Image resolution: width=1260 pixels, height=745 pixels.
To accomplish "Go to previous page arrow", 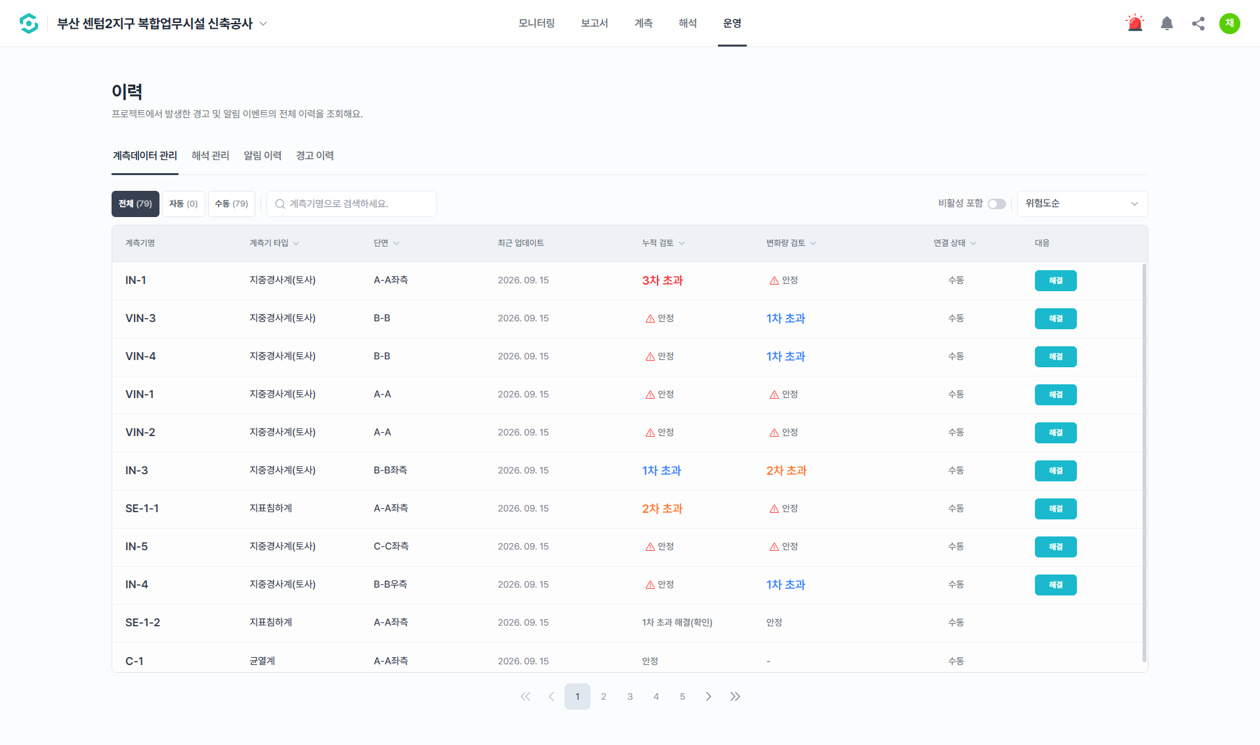I will click(x=551, y=696).
